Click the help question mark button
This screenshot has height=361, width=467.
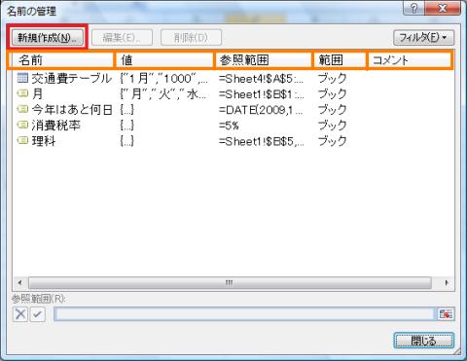point(413,8)
